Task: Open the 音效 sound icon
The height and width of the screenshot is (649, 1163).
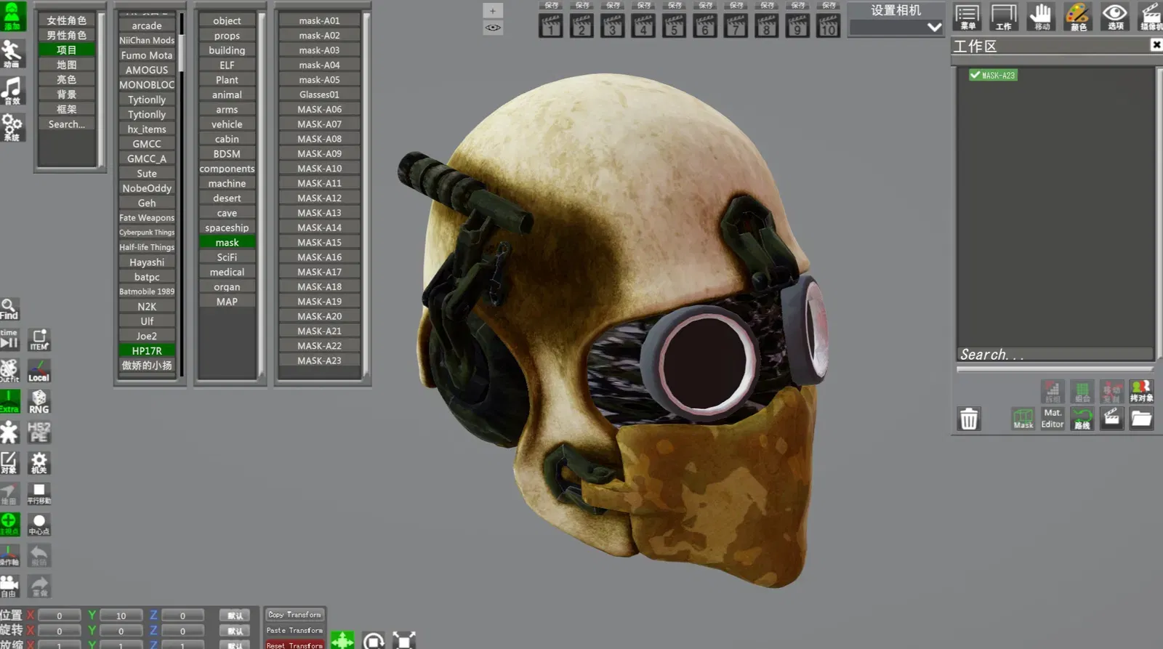Action: (12, 90)
